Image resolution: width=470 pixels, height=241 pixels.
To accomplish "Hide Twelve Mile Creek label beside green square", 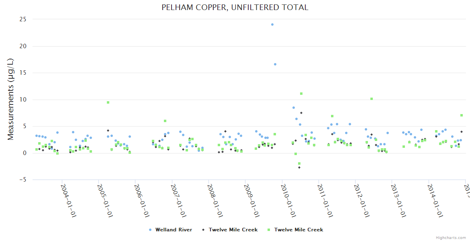I will (298, 230).
